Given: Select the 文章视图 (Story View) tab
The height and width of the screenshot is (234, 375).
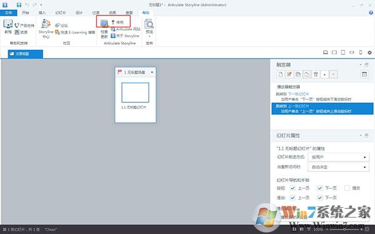Looking at the screenshot, I should point(26,54).
